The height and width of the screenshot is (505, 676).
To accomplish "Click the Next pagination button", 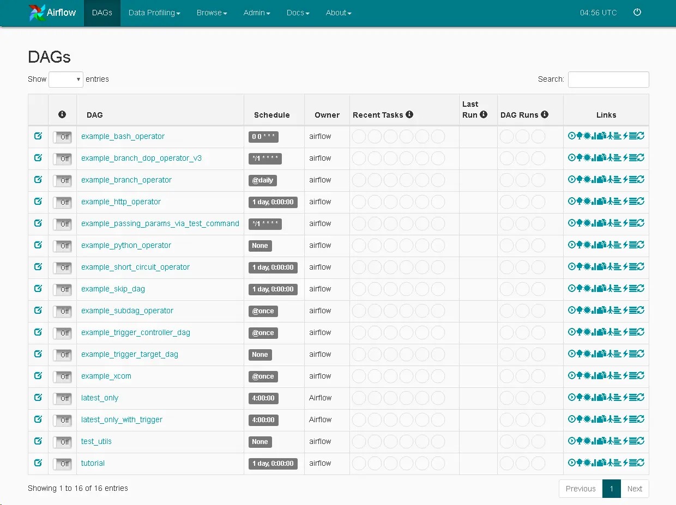I will [x=635, y=489].
